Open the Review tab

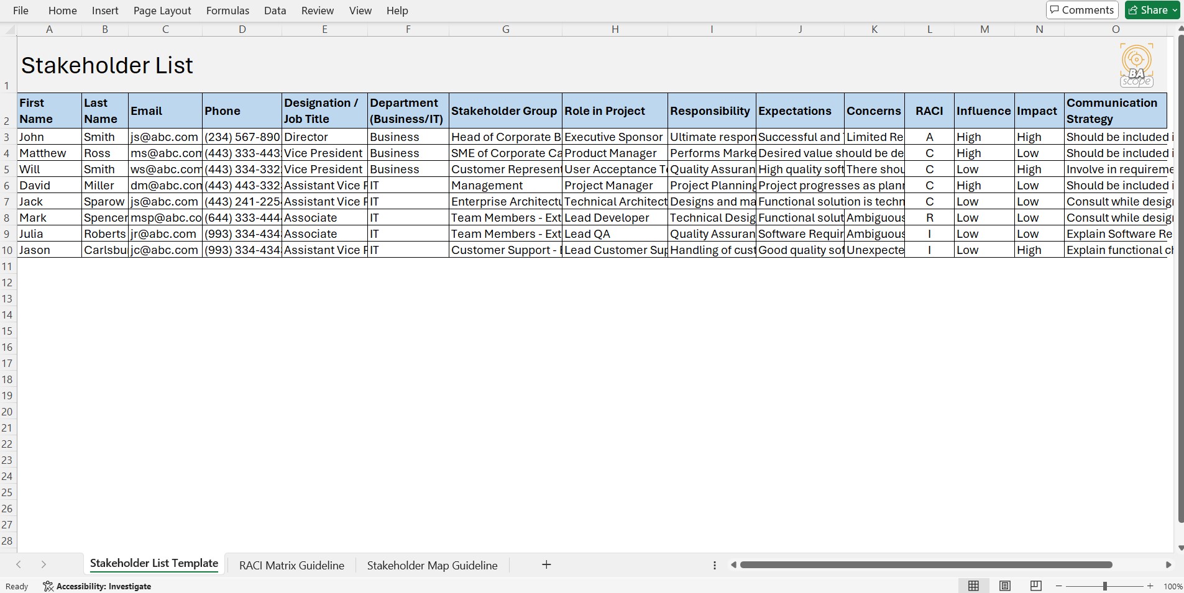click(x=318, y=11)
